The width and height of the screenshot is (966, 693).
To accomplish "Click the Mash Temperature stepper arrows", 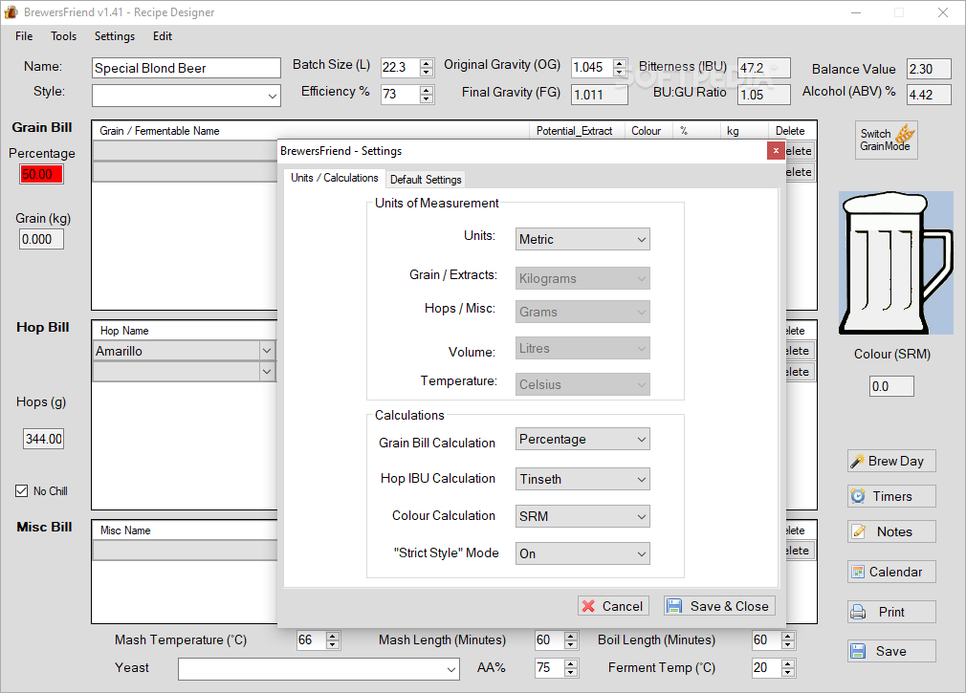I will (333, 640).
